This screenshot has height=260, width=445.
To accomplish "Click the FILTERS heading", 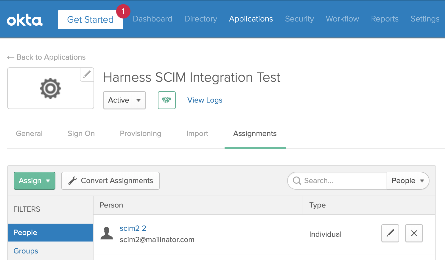I will [27, 209].
